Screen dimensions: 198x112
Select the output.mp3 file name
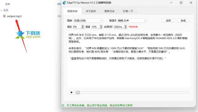(14, 16)
